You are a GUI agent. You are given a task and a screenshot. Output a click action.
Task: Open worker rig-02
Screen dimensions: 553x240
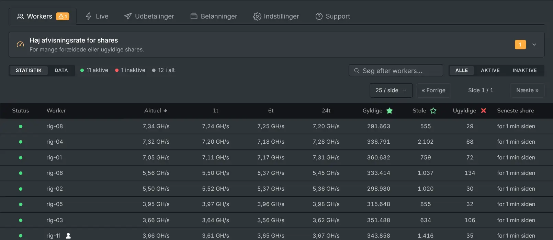pos(55,189)
